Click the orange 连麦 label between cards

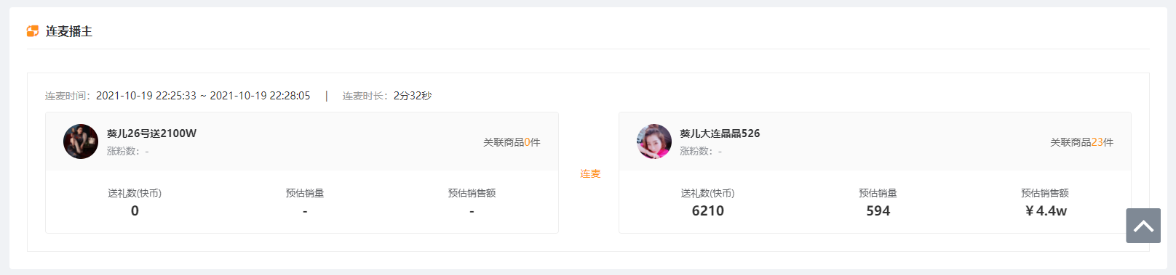(x=590, y=174)
